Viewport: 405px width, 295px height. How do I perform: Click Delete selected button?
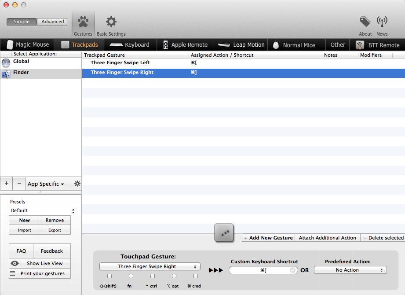[383, 238]
